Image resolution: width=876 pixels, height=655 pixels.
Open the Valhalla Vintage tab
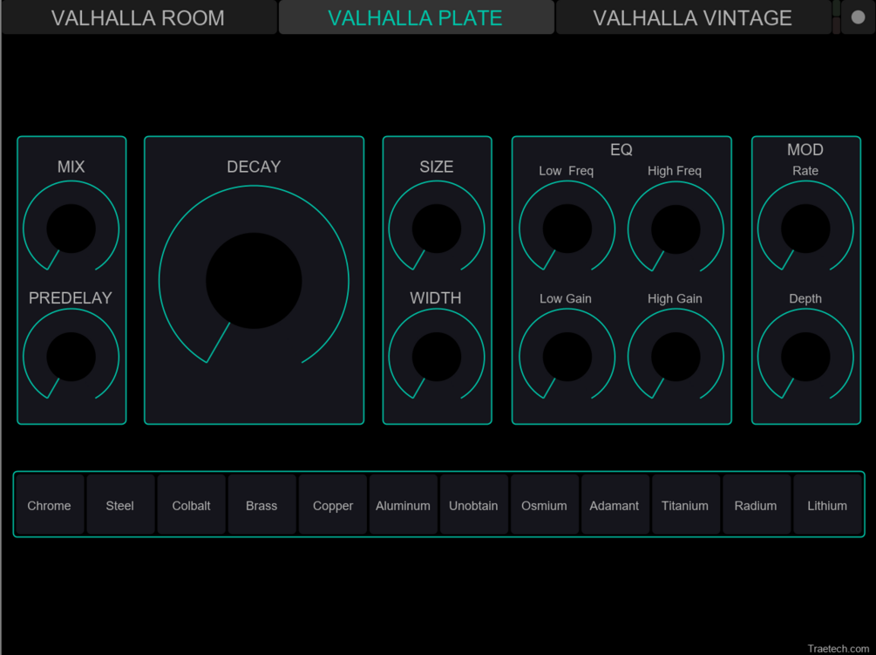tap(693, 17)
